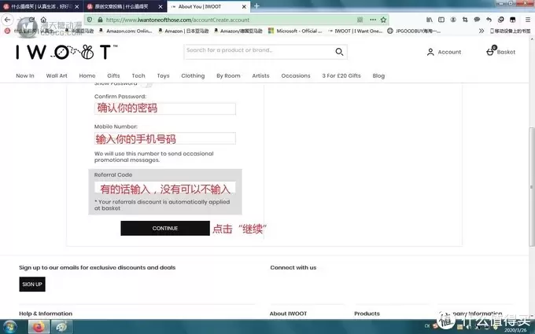Open the Blog link
Screen dimensions: 535x334
(378, 76)
